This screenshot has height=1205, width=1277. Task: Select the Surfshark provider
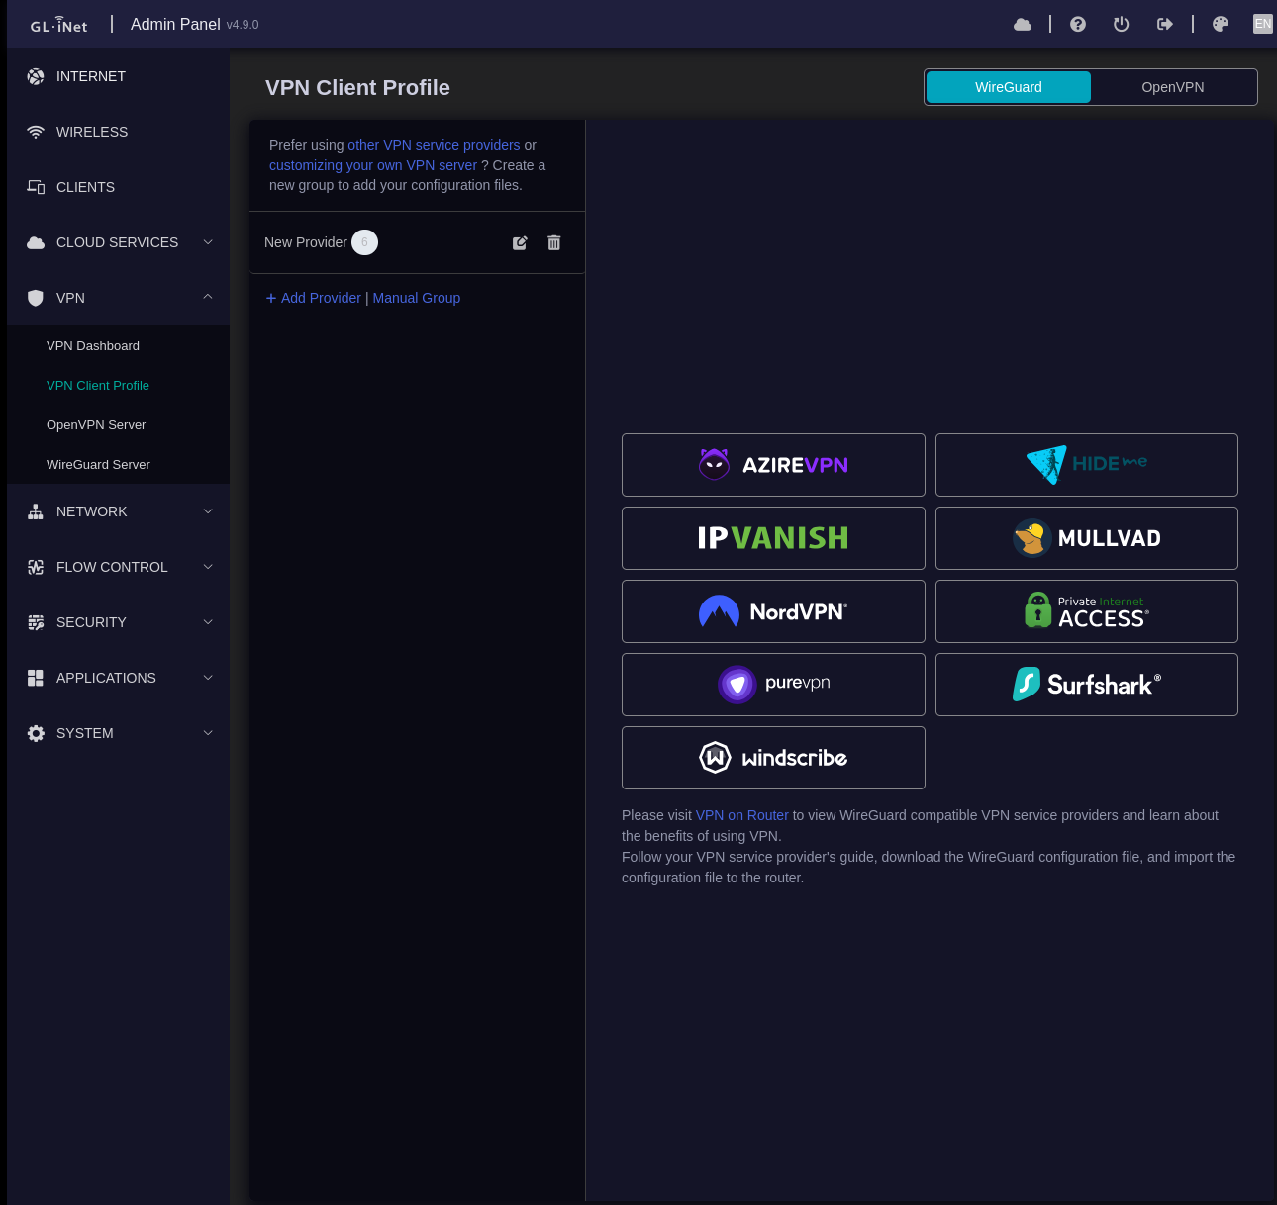pos(1087,685)
